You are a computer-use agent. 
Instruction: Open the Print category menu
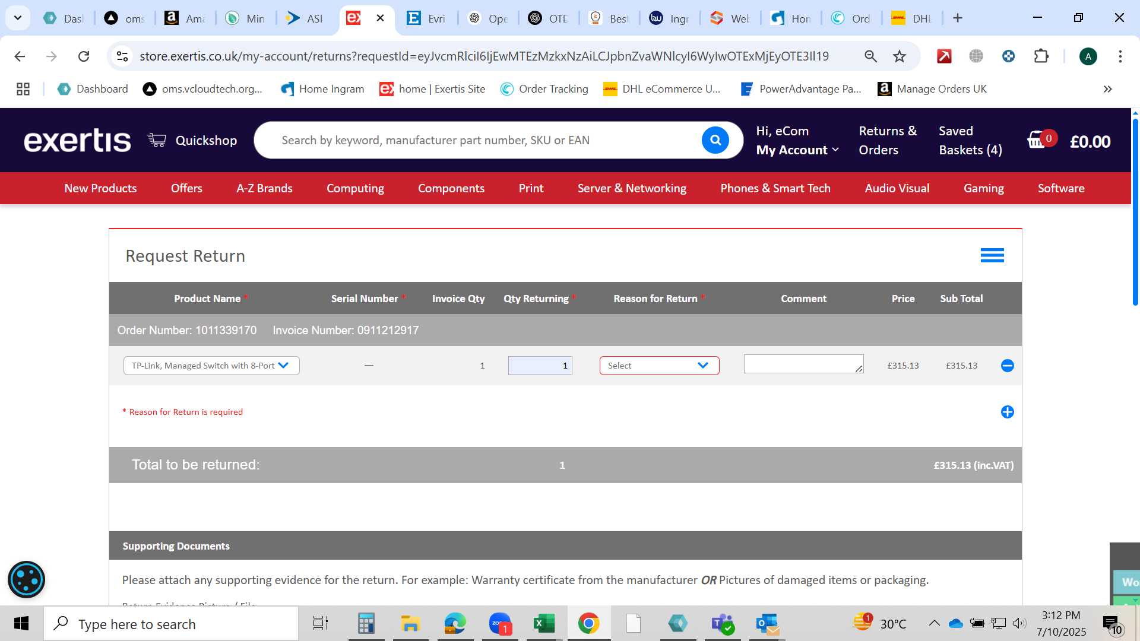[x=531, y=188]
